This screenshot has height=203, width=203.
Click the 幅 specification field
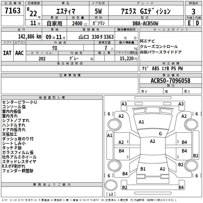point(173,91)
